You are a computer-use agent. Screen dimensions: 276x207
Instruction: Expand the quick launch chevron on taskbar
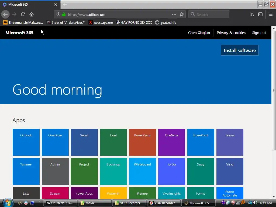(x=40, y=202)
